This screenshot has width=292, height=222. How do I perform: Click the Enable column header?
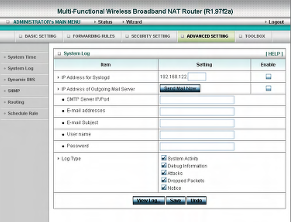268,65
